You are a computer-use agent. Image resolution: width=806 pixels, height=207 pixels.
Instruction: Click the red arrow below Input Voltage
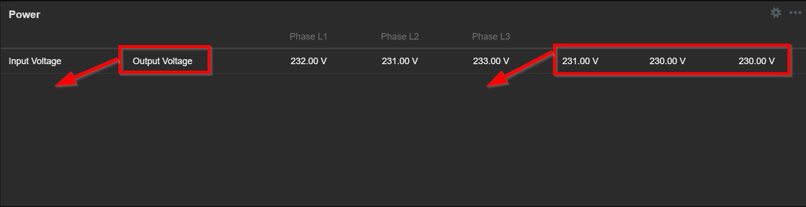point(75,78)
